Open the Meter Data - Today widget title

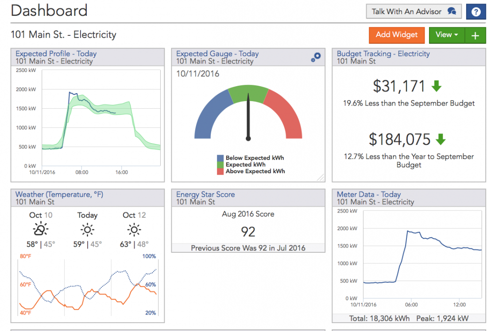point(369,194)
